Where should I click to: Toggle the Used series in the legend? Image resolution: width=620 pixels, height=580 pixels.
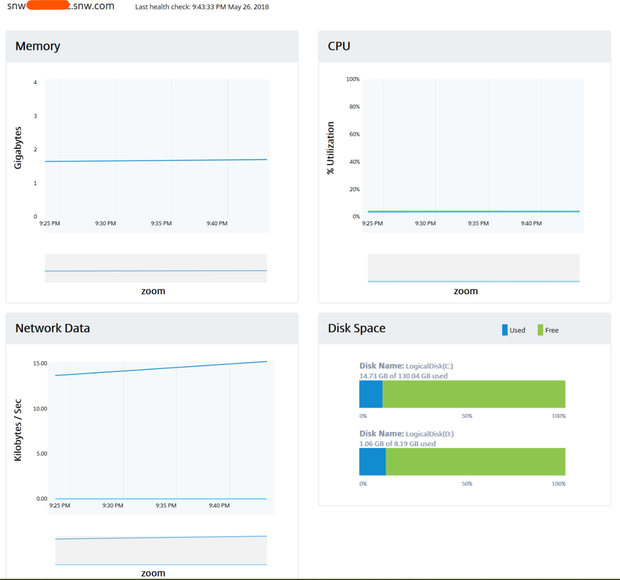515,330
